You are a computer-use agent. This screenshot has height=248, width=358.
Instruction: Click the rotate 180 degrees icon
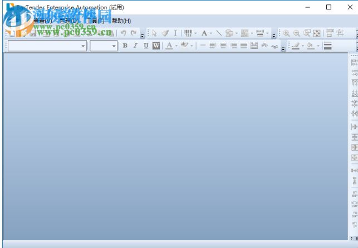(x=355, y=204)
